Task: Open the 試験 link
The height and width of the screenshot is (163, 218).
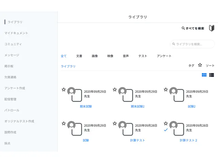Action: pyautogui.click(x=86, y=140)
